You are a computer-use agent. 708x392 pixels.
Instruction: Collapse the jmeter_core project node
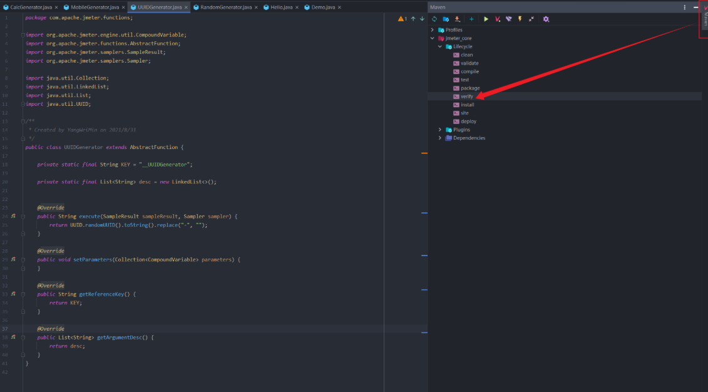coord(433,38)
